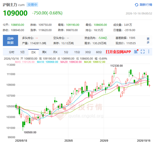This screenshot has height=142, width=154.
Task: Click the 现货价 value 110535
Action: point(131,43)
